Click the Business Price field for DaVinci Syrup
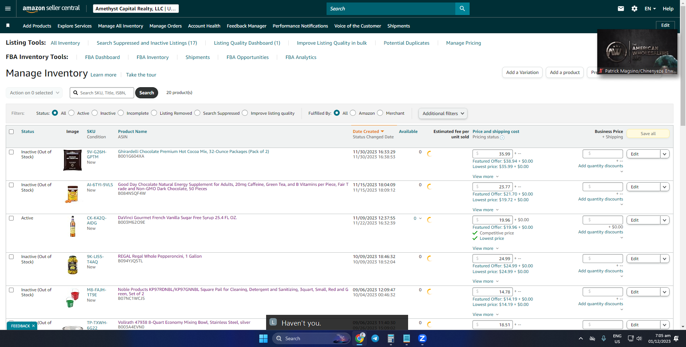This screenshot has height=347, width=686. click(x=603, y=220)
